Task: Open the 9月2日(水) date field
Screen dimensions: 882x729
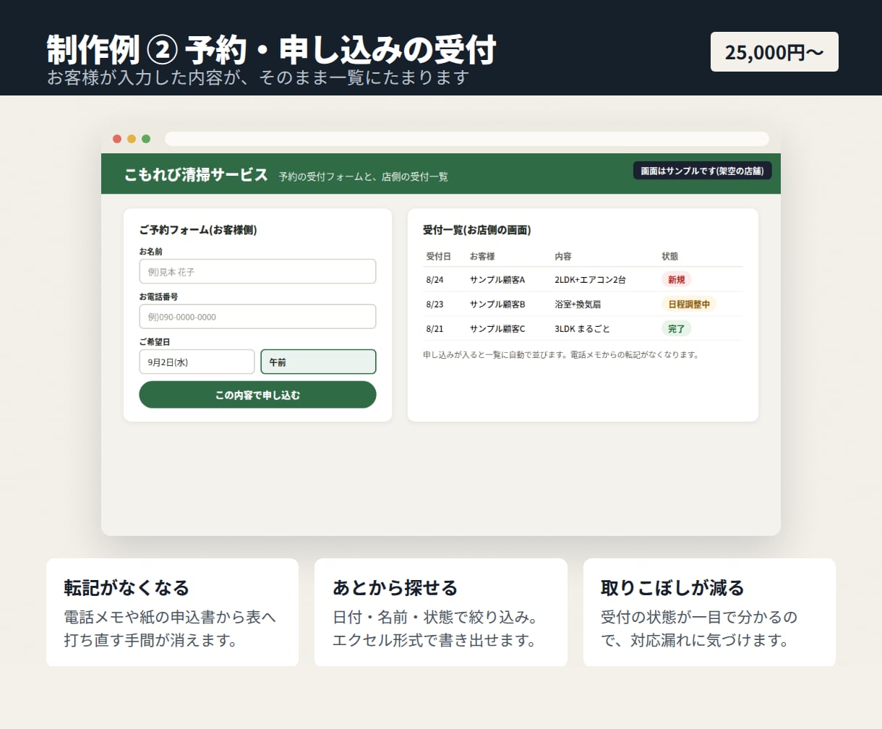Action: (x=197, y=362)
